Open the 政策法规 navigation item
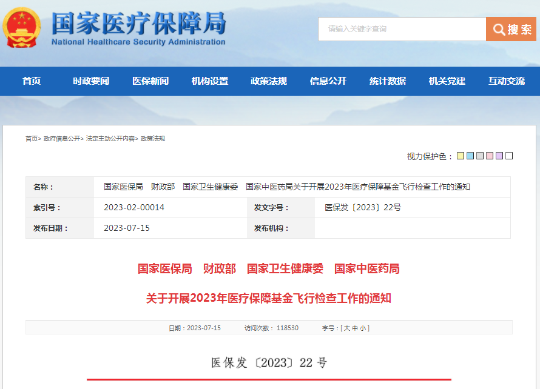The image size is (540, 389). 269,81
